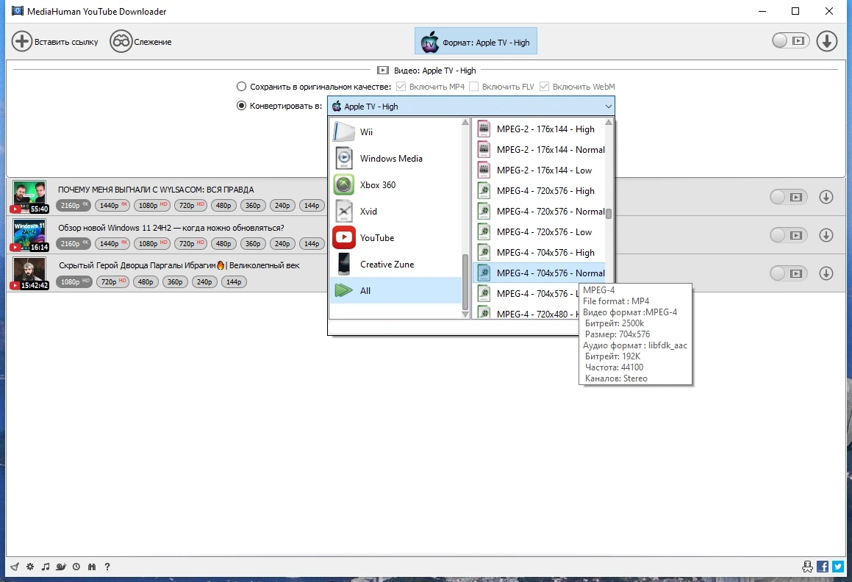The width and height of the screenshot is (852, 582).
Task: Click the WYLSACOM video thumbnail
Action: pos(29,197)
